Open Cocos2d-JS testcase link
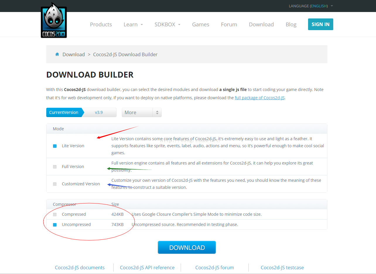 pos(282,268)
